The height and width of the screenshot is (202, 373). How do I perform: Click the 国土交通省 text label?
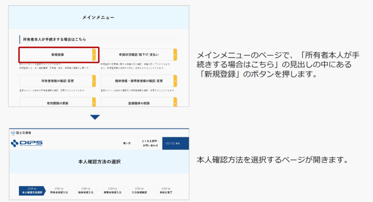pyautogui.click(x=24, y=133)
